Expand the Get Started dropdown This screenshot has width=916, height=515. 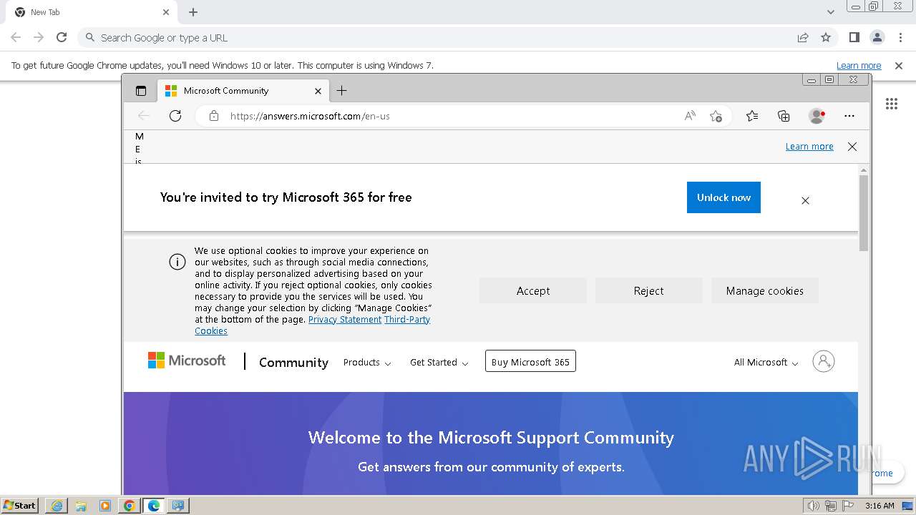[439, 363]
